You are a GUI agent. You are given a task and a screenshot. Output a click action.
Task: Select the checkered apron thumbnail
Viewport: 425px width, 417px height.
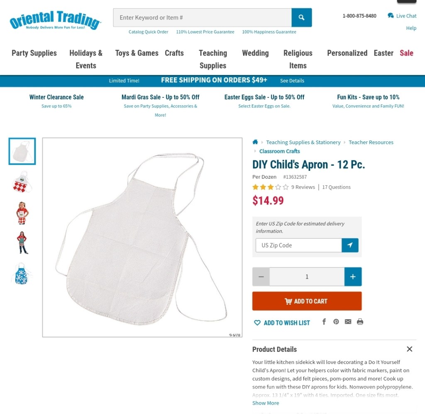tap(22, 182)
